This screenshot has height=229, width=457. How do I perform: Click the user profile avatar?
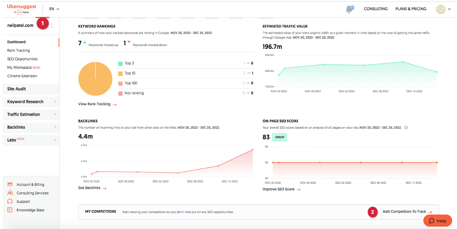point(441,9)
